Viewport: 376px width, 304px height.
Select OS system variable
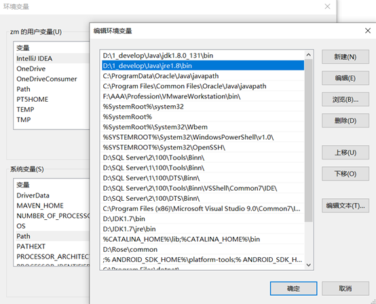pyautogui.click(x=52, y=226)
